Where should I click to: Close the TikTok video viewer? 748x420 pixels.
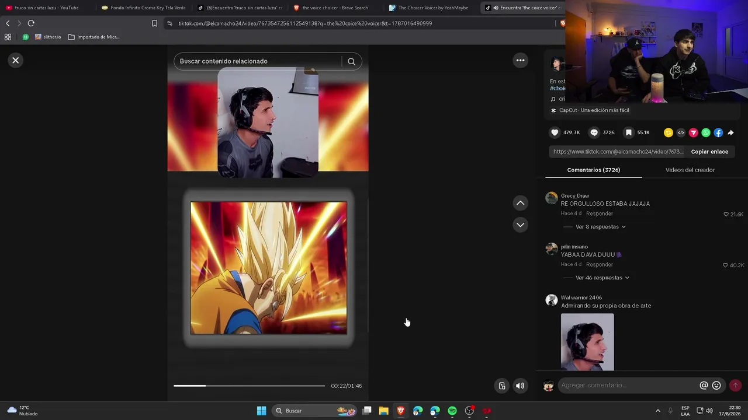(x=16, y=60)
